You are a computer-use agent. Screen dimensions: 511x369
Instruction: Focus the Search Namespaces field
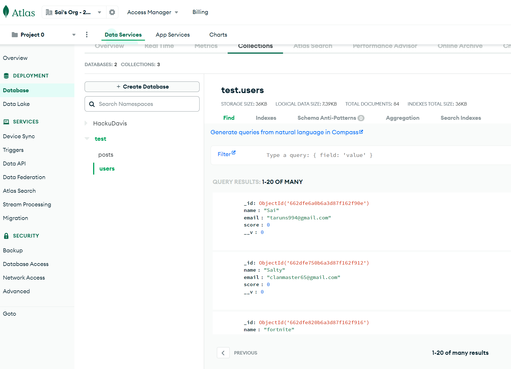(142, 104)
